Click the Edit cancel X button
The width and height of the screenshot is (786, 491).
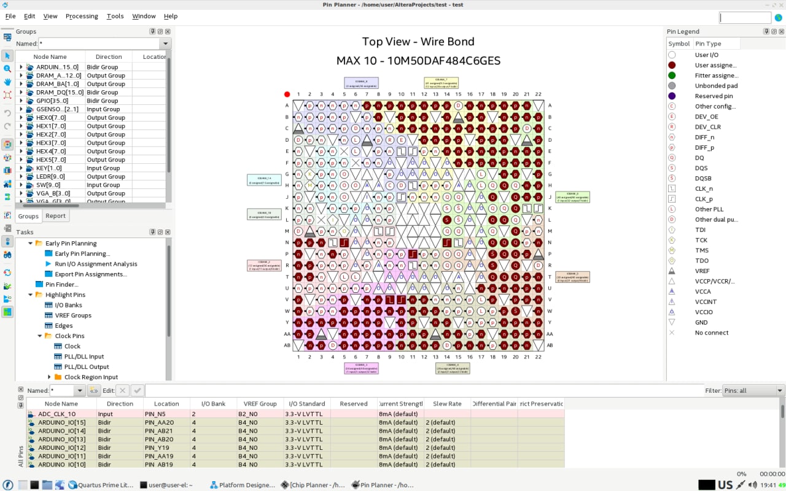(122, 390)
